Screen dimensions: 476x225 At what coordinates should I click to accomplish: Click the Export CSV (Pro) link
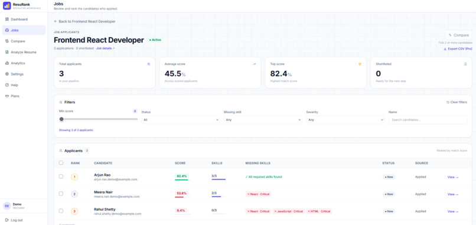458,49
